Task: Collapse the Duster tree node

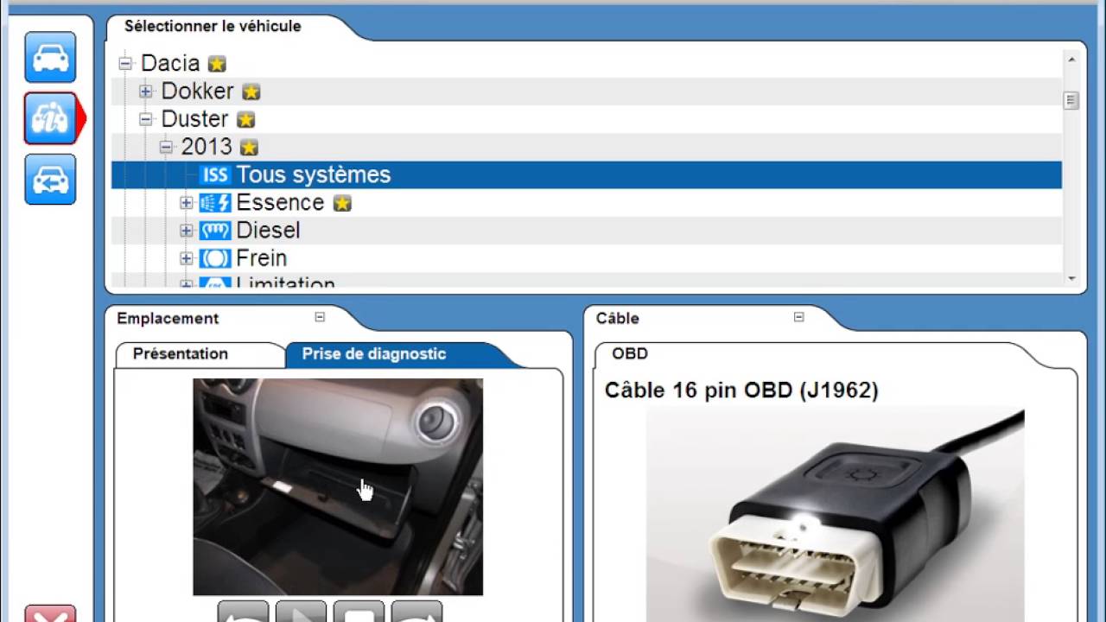Action: (146, 118)
